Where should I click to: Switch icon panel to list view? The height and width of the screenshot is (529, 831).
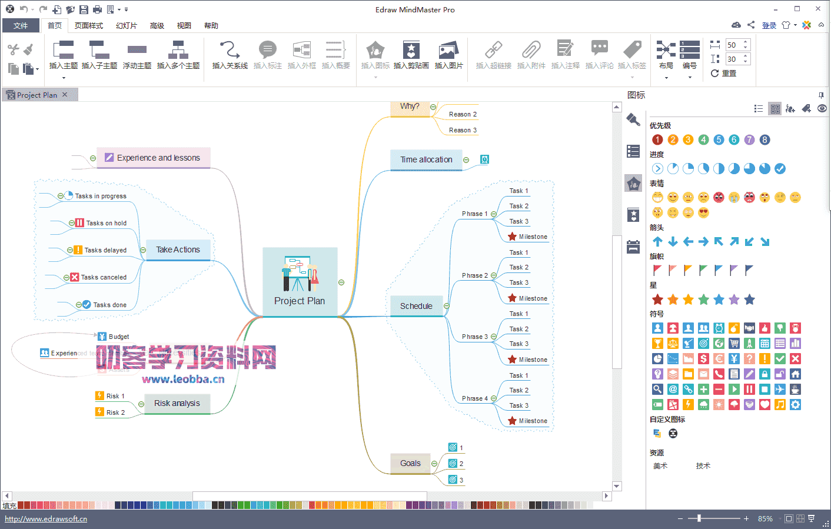point(759,108)
